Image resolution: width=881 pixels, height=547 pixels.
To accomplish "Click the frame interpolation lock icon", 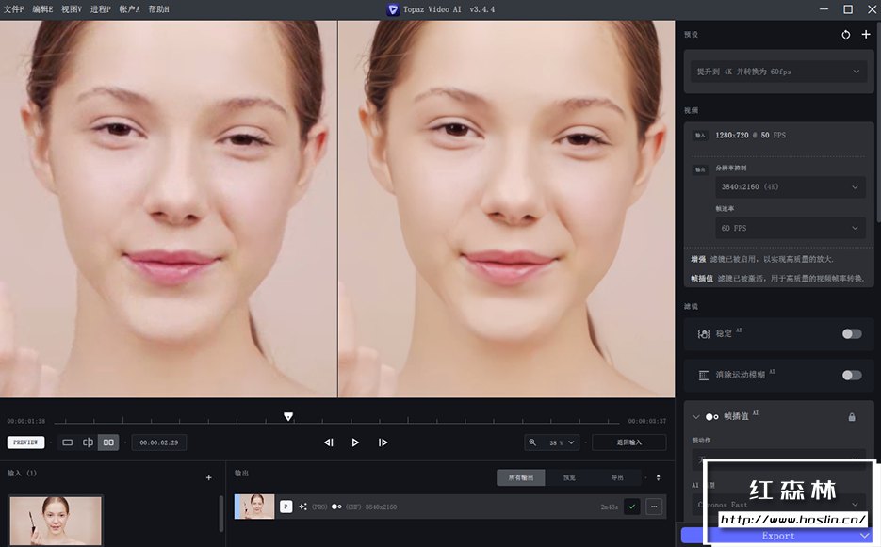I will [x=852, y=417].
